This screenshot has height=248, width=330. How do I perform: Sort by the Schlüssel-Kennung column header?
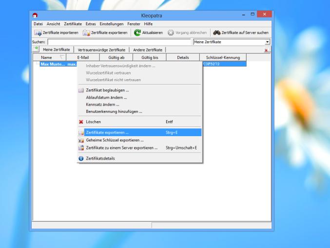(223, 57)
